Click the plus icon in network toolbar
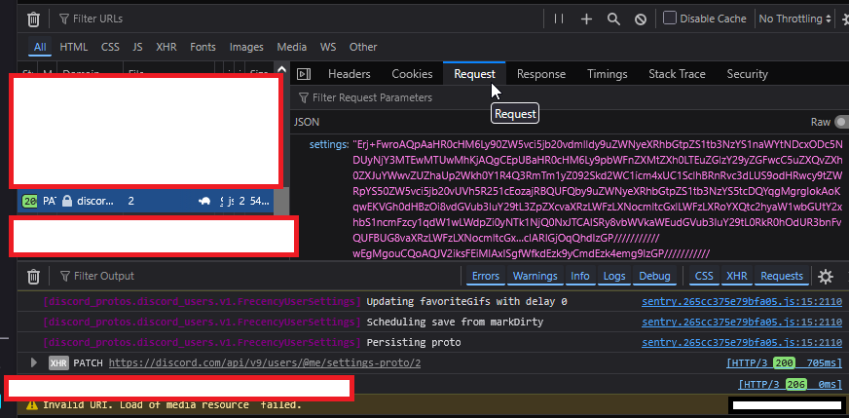This screenshot has width=849, height=418. (586, 19)
